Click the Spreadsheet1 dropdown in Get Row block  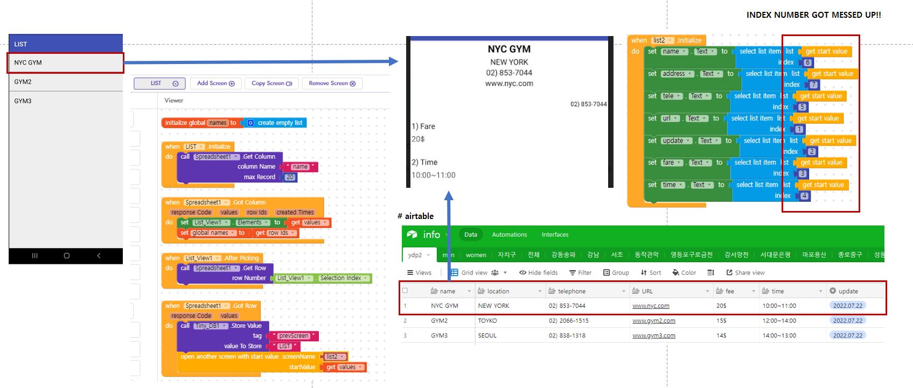tap(217, 268)
